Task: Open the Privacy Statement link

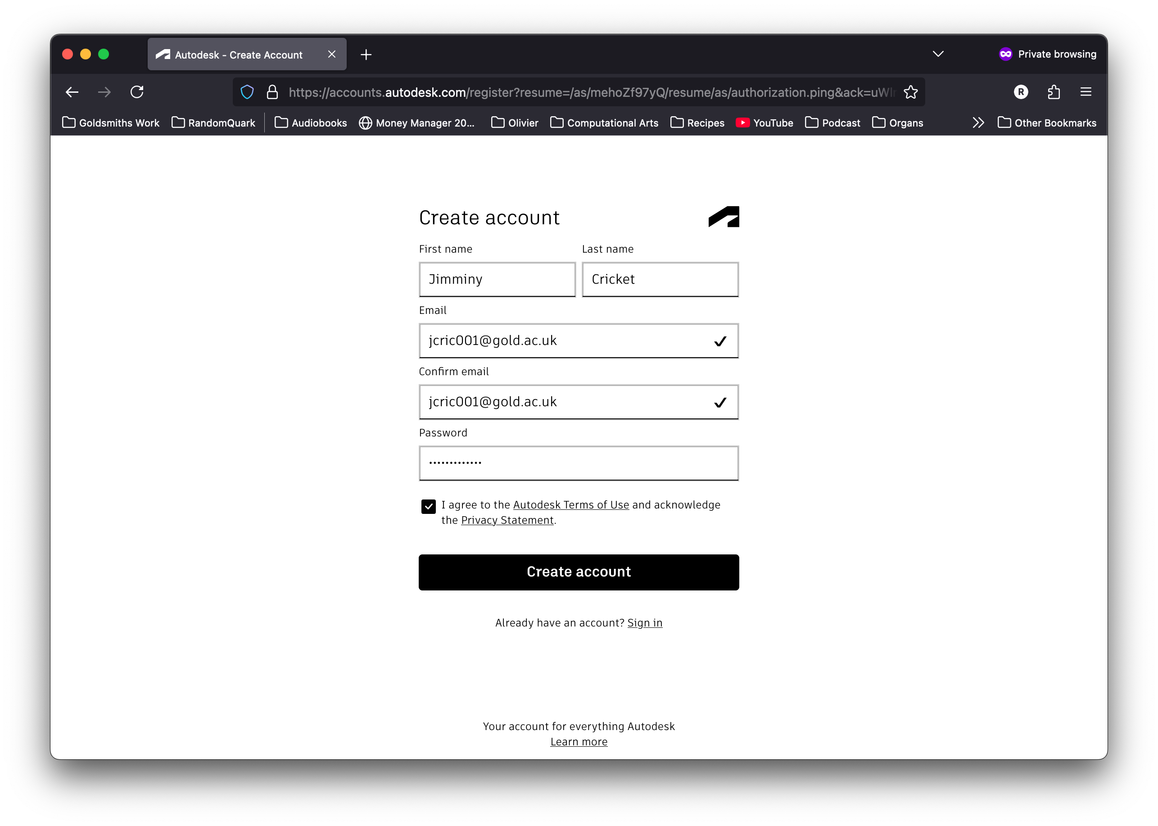Action: click(507, 520)
